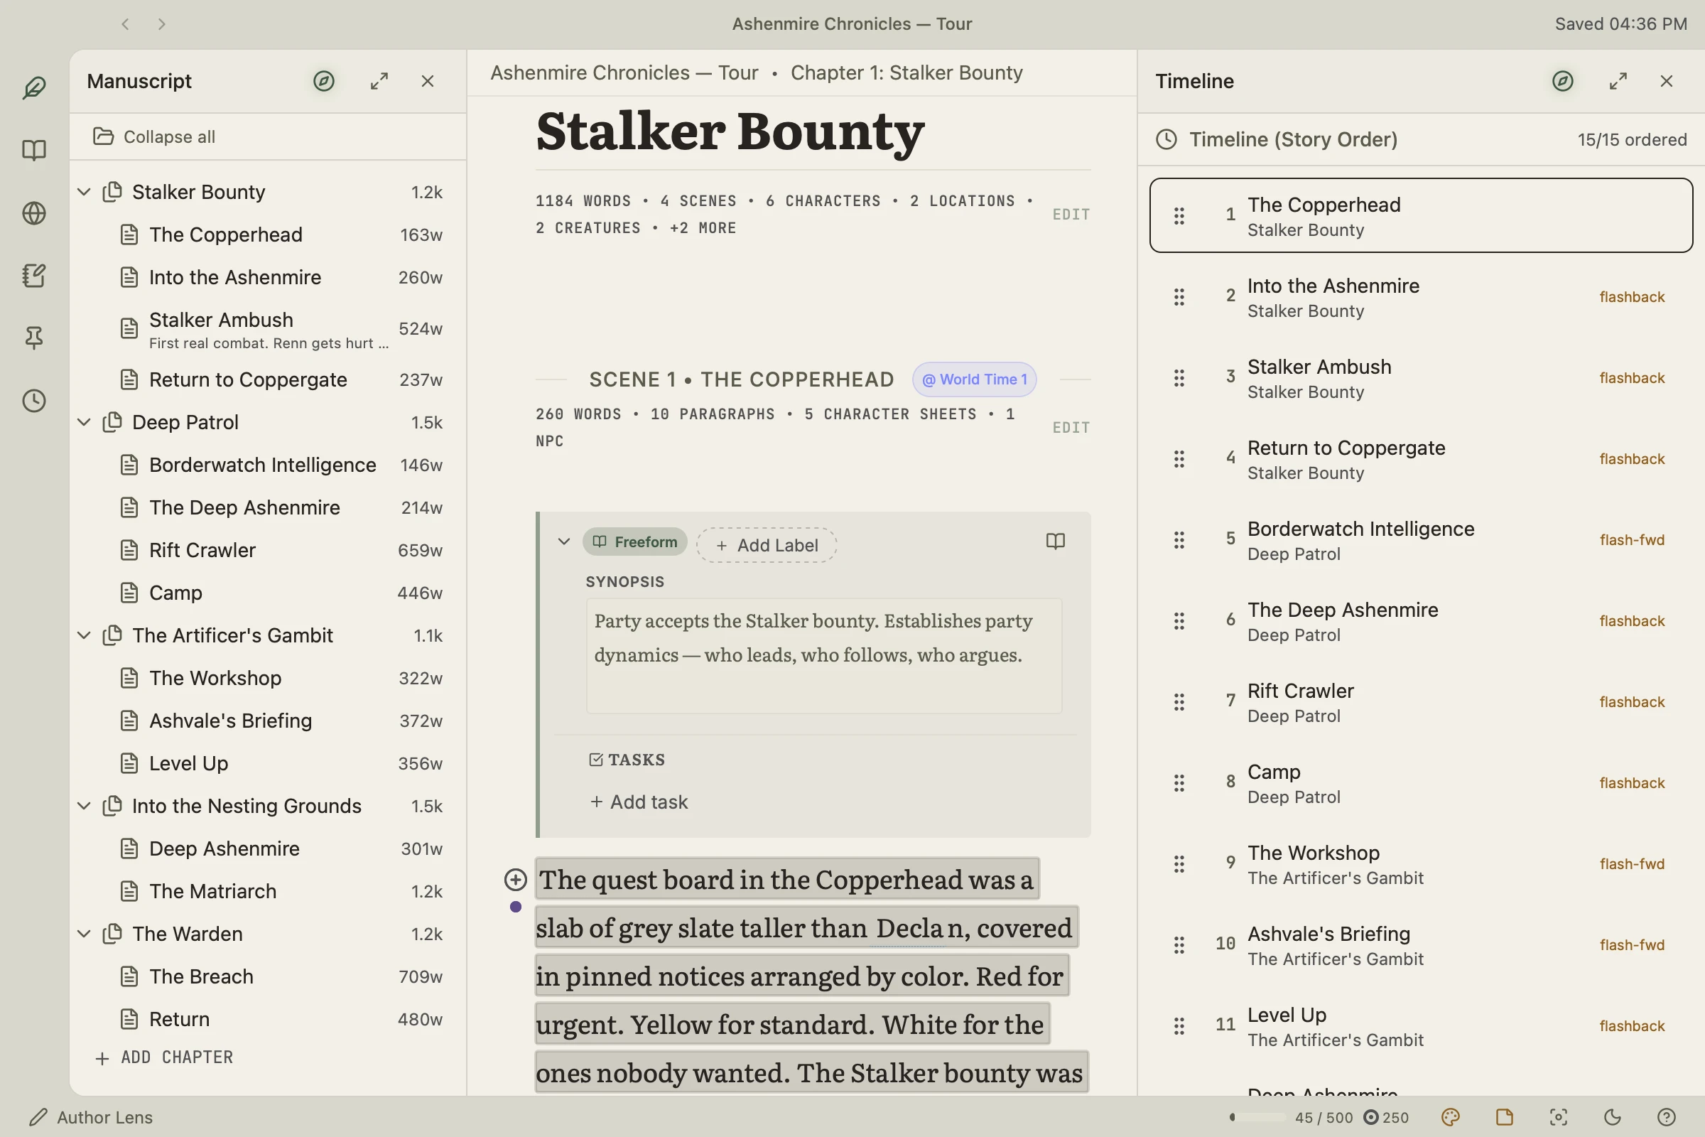Select the Freeform label tag
The width and height of the screenshot is (1705, 1137).
(635, 541)
